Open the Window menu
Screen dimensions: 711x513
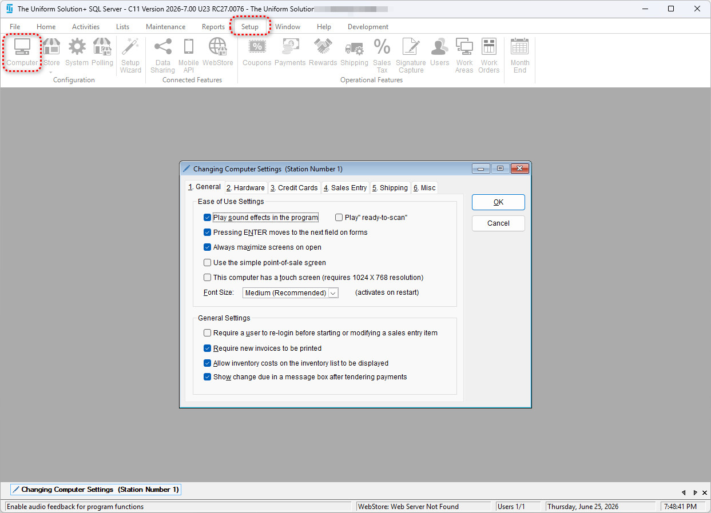(x=288, y=27)
